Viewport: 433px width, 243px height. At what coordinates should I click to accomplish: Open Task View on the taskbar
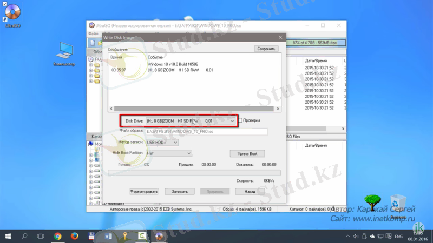click(41, 236)
